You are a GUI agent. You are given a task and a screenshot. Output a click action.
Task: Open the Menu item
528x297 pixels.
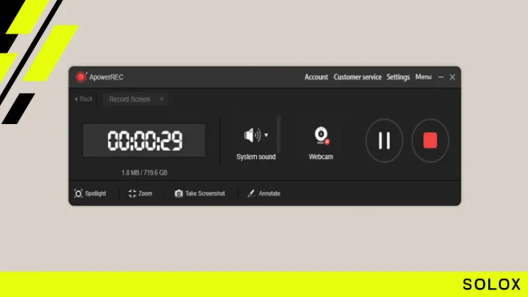423,77
